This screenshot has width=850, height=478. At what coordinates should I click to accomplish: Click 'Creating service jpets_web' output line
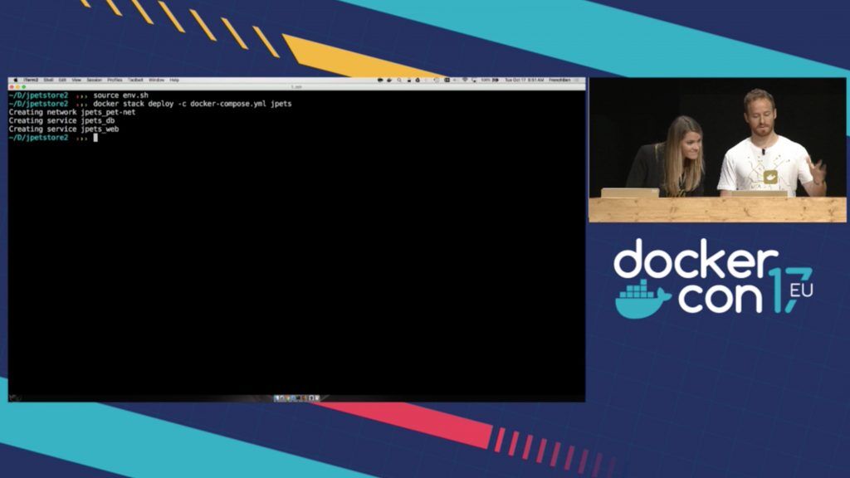pos(64,129)
